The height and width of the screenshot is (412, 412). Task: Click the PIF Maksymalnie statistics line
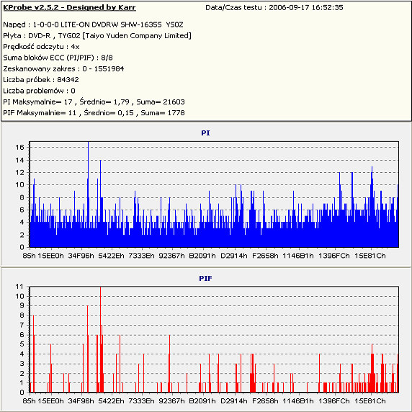94,113
